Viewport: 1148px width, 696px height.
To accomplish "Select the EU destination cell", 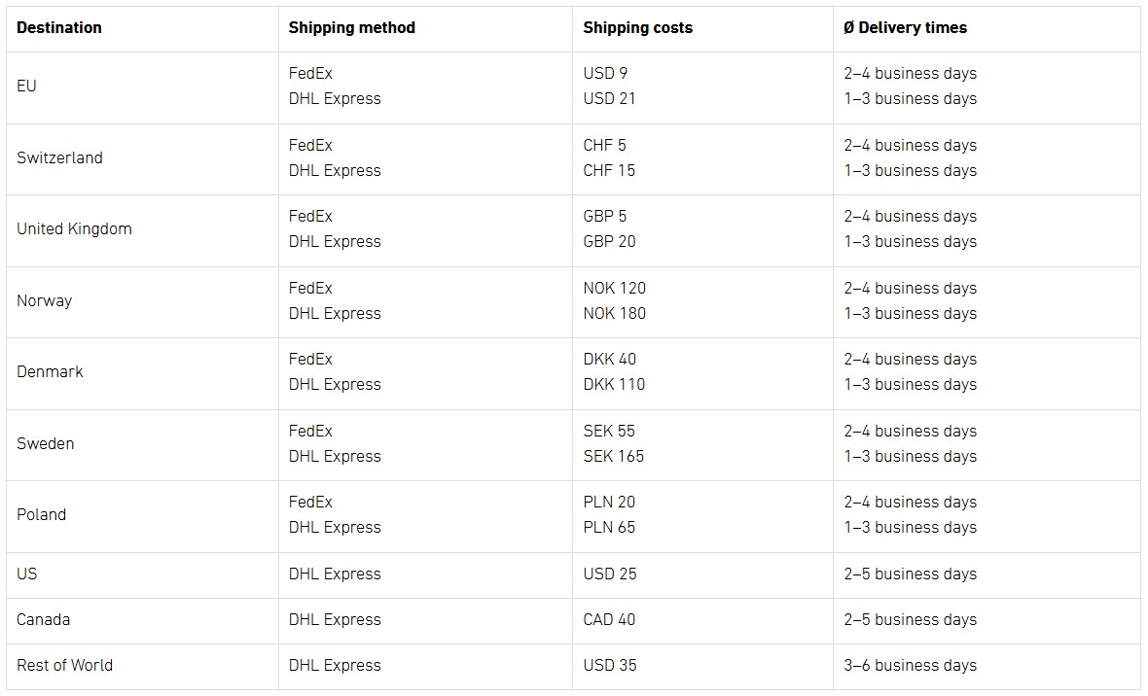I will [27, 86].
